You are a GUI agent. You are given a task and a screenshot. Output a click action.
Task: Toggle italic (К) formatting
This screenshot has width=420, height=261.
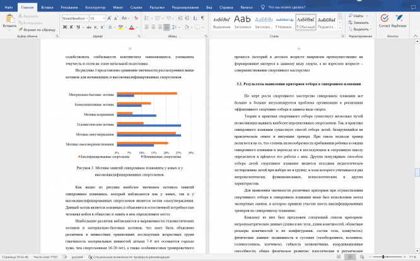[71, 27]
